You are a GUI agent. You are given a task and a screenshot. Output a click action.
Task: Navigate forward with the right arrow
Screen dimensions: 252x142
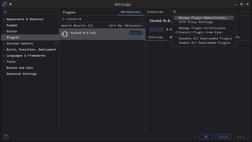tap(247, 12)
